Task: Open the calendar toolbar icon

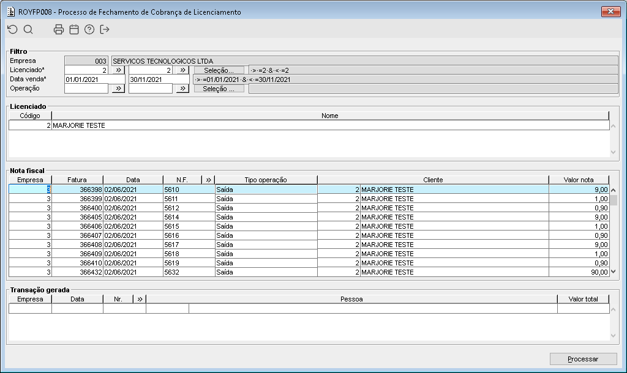Action: (74, 29)
